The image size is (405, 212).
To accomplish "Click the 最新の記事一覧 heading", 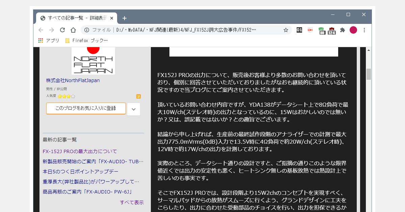I will (x=60, y=140).
